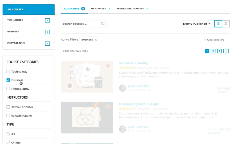
Task: Switch to grid view layout
Action: [x=226, y=24]
